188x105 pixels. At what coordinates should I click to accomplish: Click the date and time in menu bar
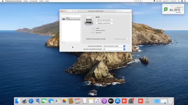[169, 1]
